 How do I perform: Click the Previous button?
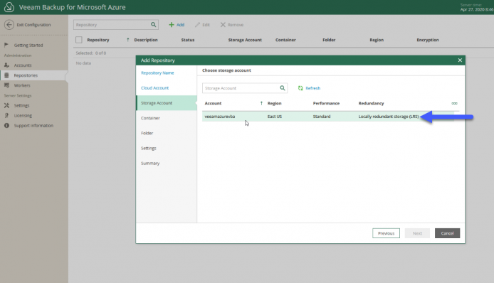click(386, 233)
